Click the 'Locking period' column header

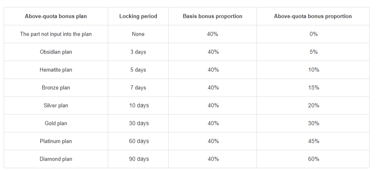(x=138, y=16)
